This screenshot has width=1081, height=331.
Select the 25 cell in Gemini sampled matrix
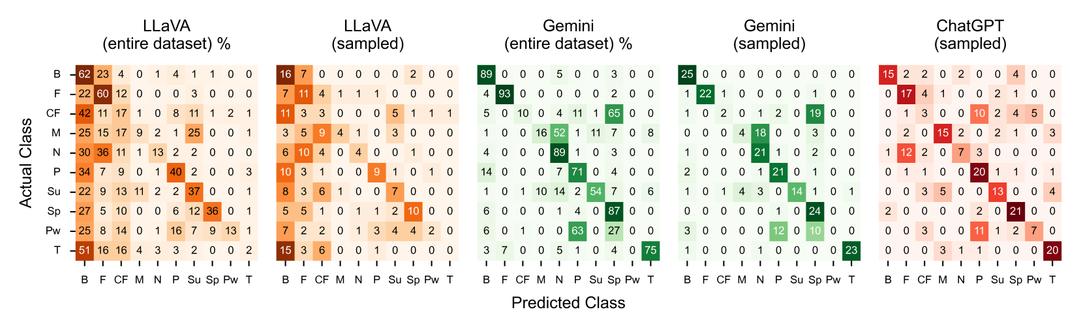(x=687, y=74)
